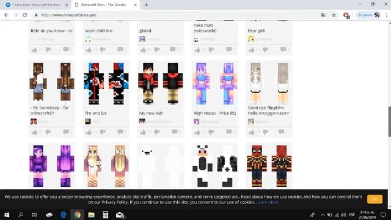Like the 'Be Somebody' skin
The height and width of the screenshot is (220, 391).
(x=34, y=132)
